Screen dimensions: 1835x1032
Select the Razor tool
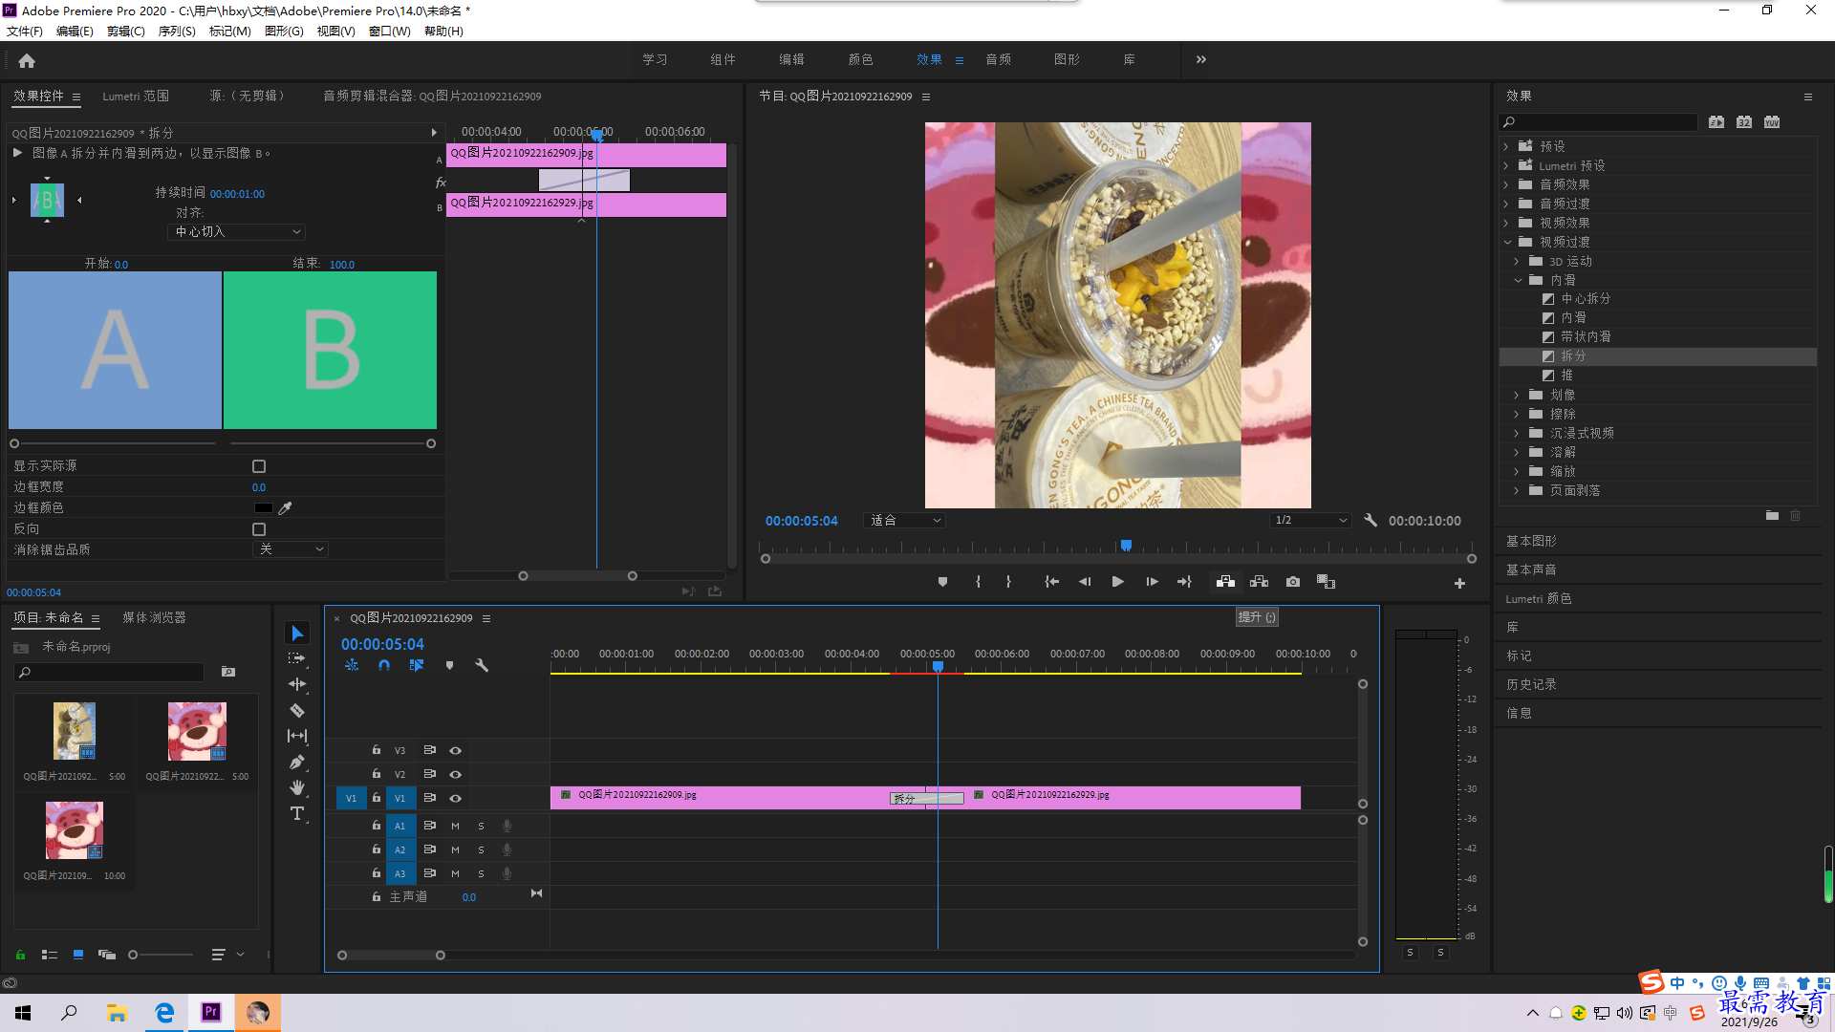[x=297, y=710]
